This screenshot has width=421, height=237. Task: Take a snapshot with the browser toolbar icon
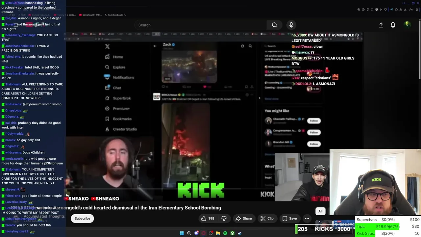(x=372, y=10)
